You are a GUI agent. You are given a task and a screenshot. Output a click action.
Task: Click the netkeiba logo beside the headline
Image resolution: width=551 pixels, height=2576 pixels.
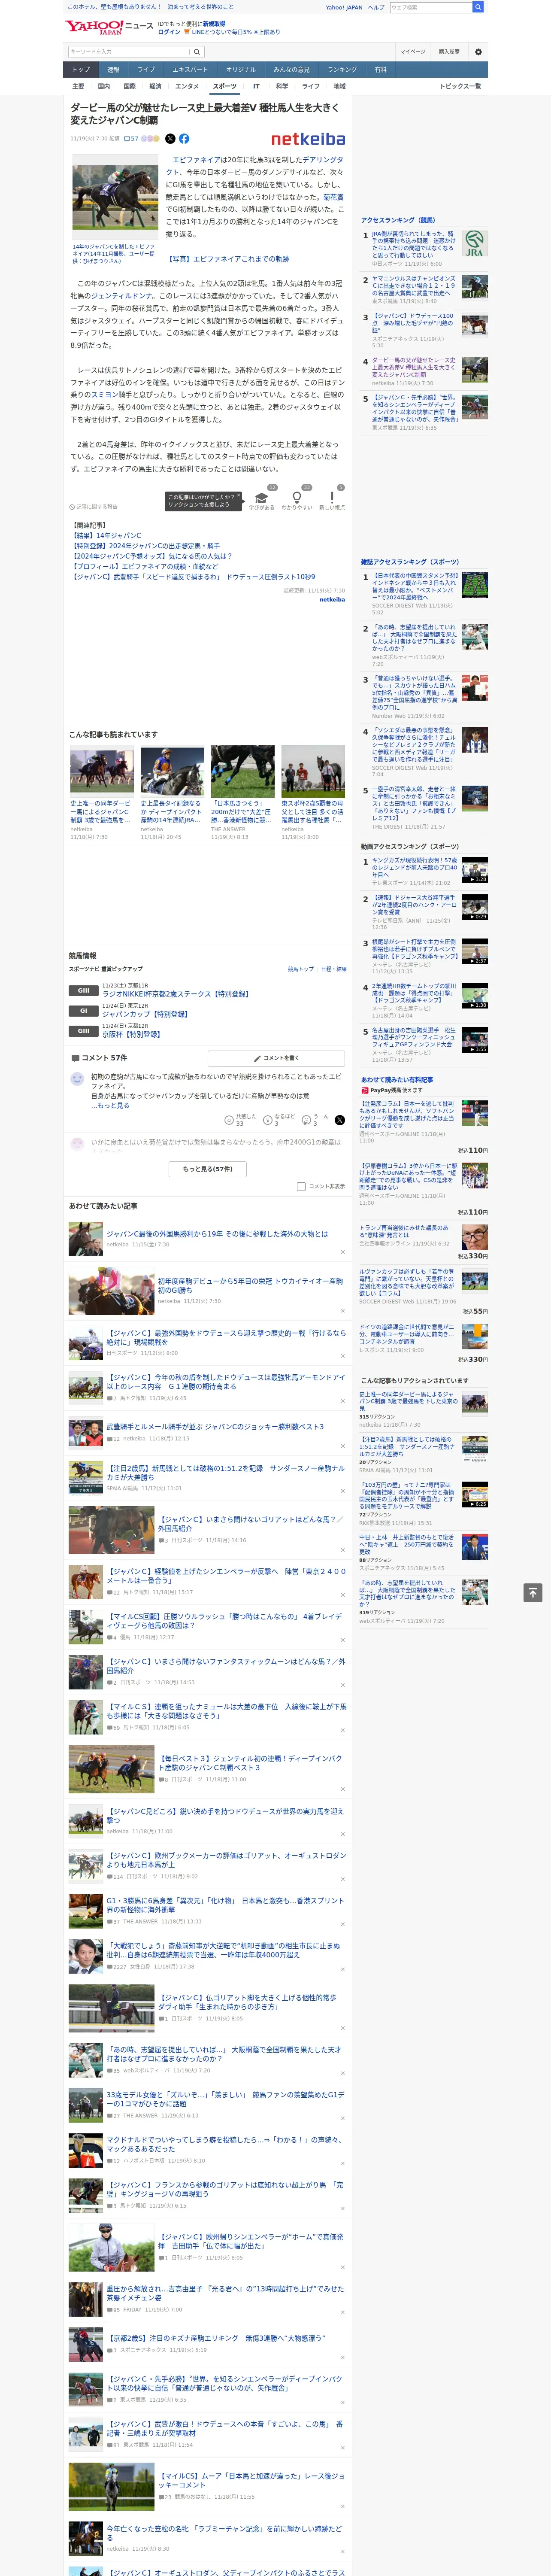308,140
